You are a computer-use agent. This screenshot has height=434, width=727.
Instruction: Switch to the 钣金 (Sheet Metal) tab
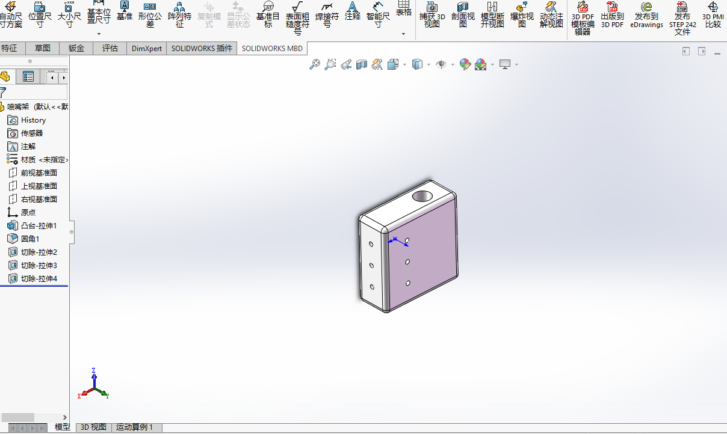[x=76, y=48]
